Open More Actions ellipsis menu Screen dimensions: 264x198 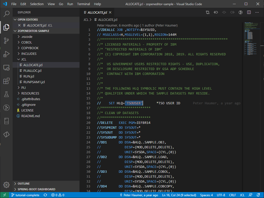point(257,12)
